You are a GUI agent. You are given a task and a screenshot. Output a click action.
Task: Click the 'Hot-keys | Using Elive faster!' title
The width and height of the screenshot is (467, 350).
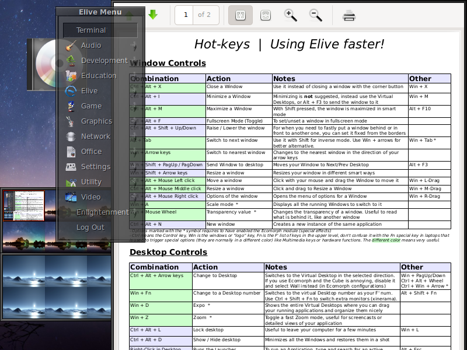289,44
